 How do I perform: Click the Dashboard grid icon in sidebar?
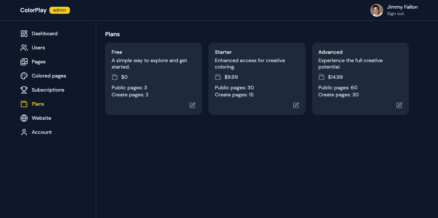tap(24, 34)
